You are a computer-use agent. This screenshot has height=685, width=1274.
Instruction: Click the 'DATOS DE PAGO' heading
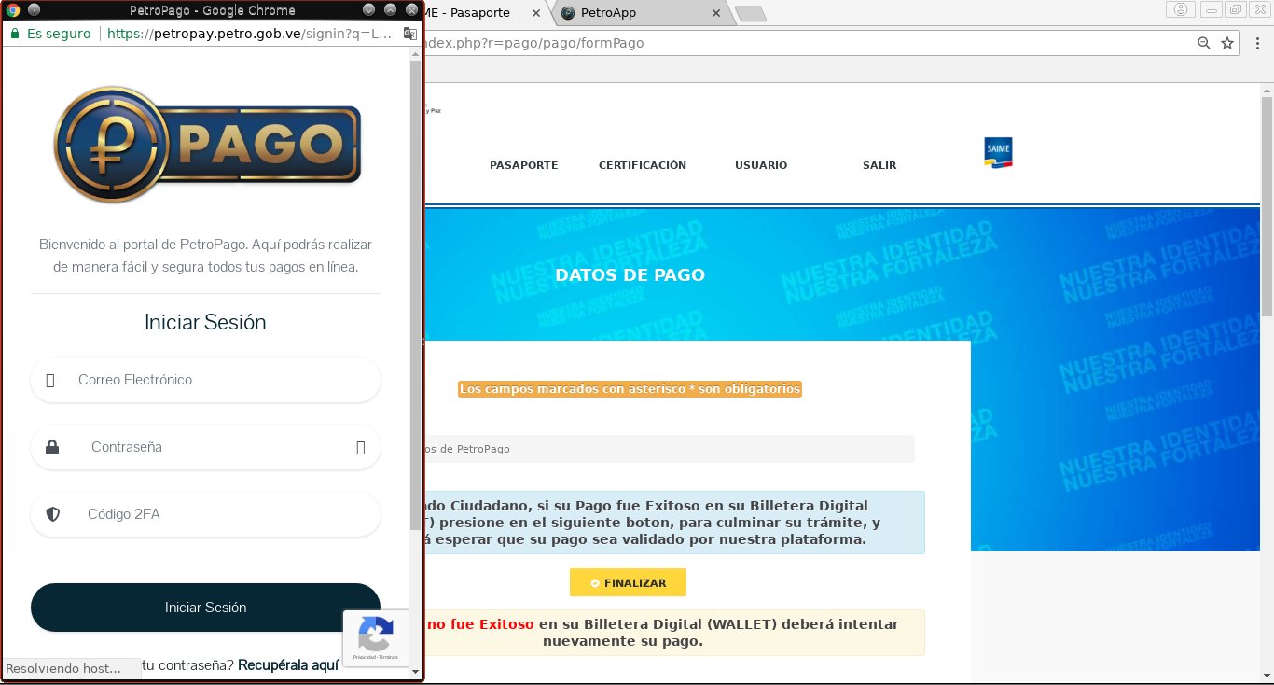coord(630,274)
